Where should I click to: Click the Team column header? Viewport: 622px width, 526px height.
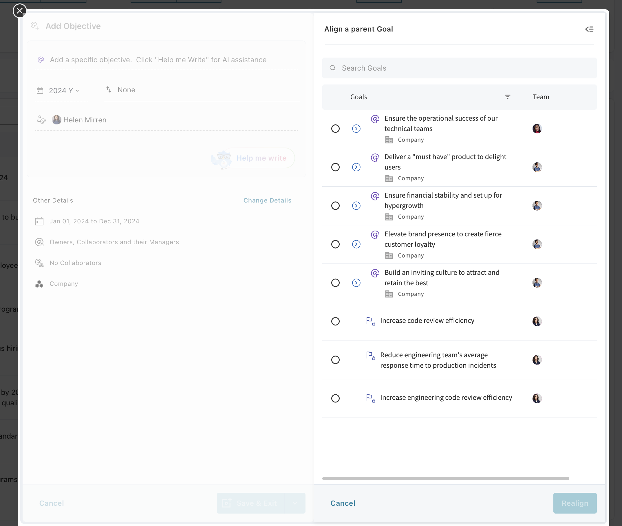541,97
